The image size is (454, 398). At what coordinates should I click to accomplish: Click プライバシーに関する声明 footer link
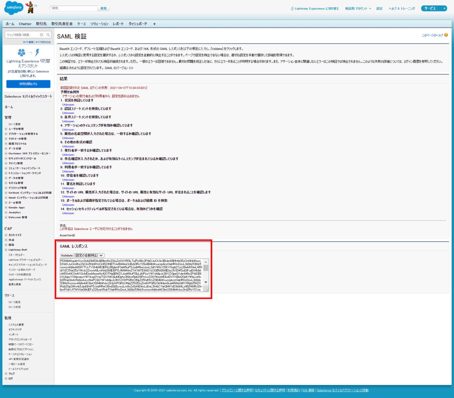237,390
